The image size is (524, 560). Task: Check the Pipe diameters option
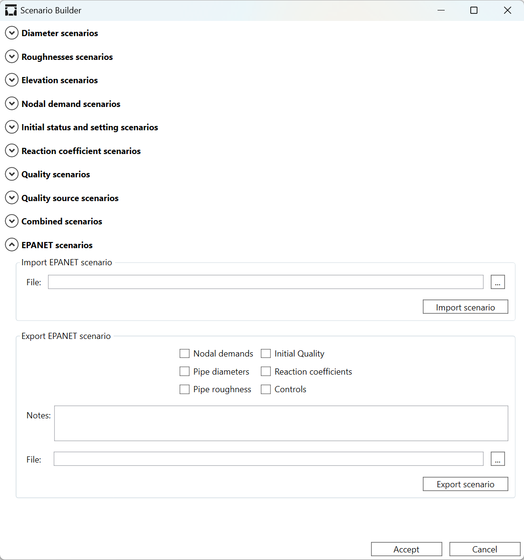[185, 372]
